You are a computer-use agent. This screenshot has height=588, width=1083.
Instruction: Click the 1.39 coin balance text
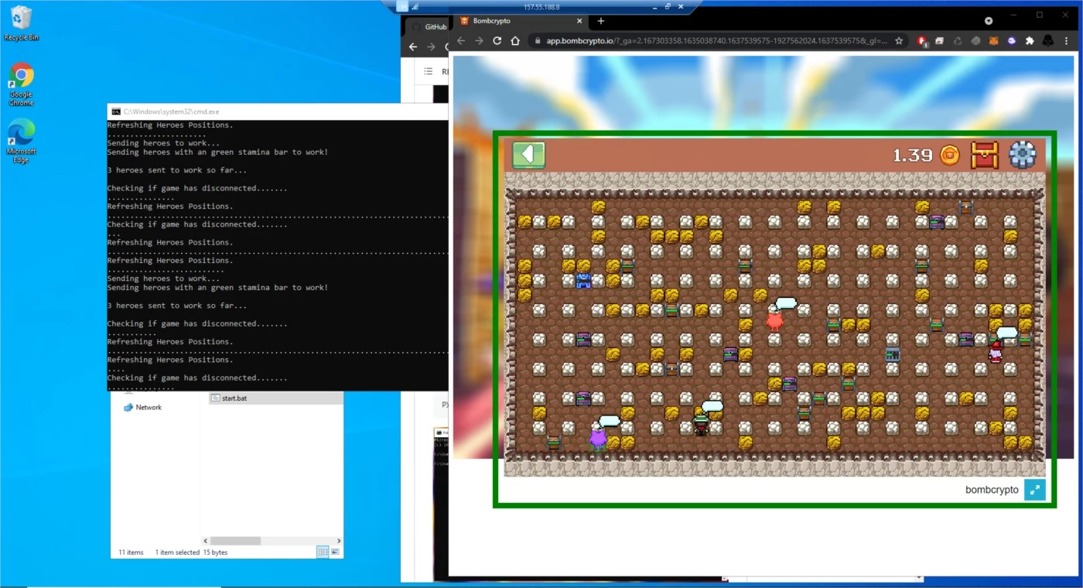click(x=913, y=156)
